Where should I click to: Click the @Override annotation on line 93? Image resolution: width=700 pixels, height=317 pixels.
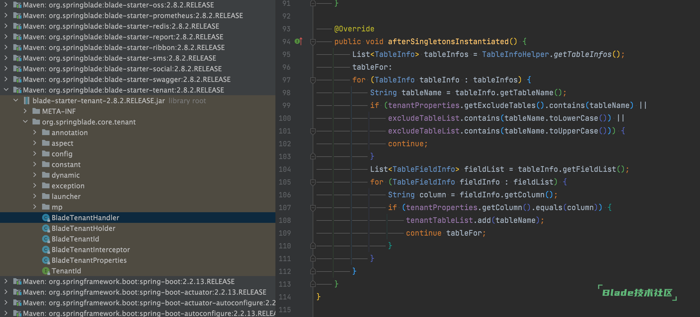point(354,29)
